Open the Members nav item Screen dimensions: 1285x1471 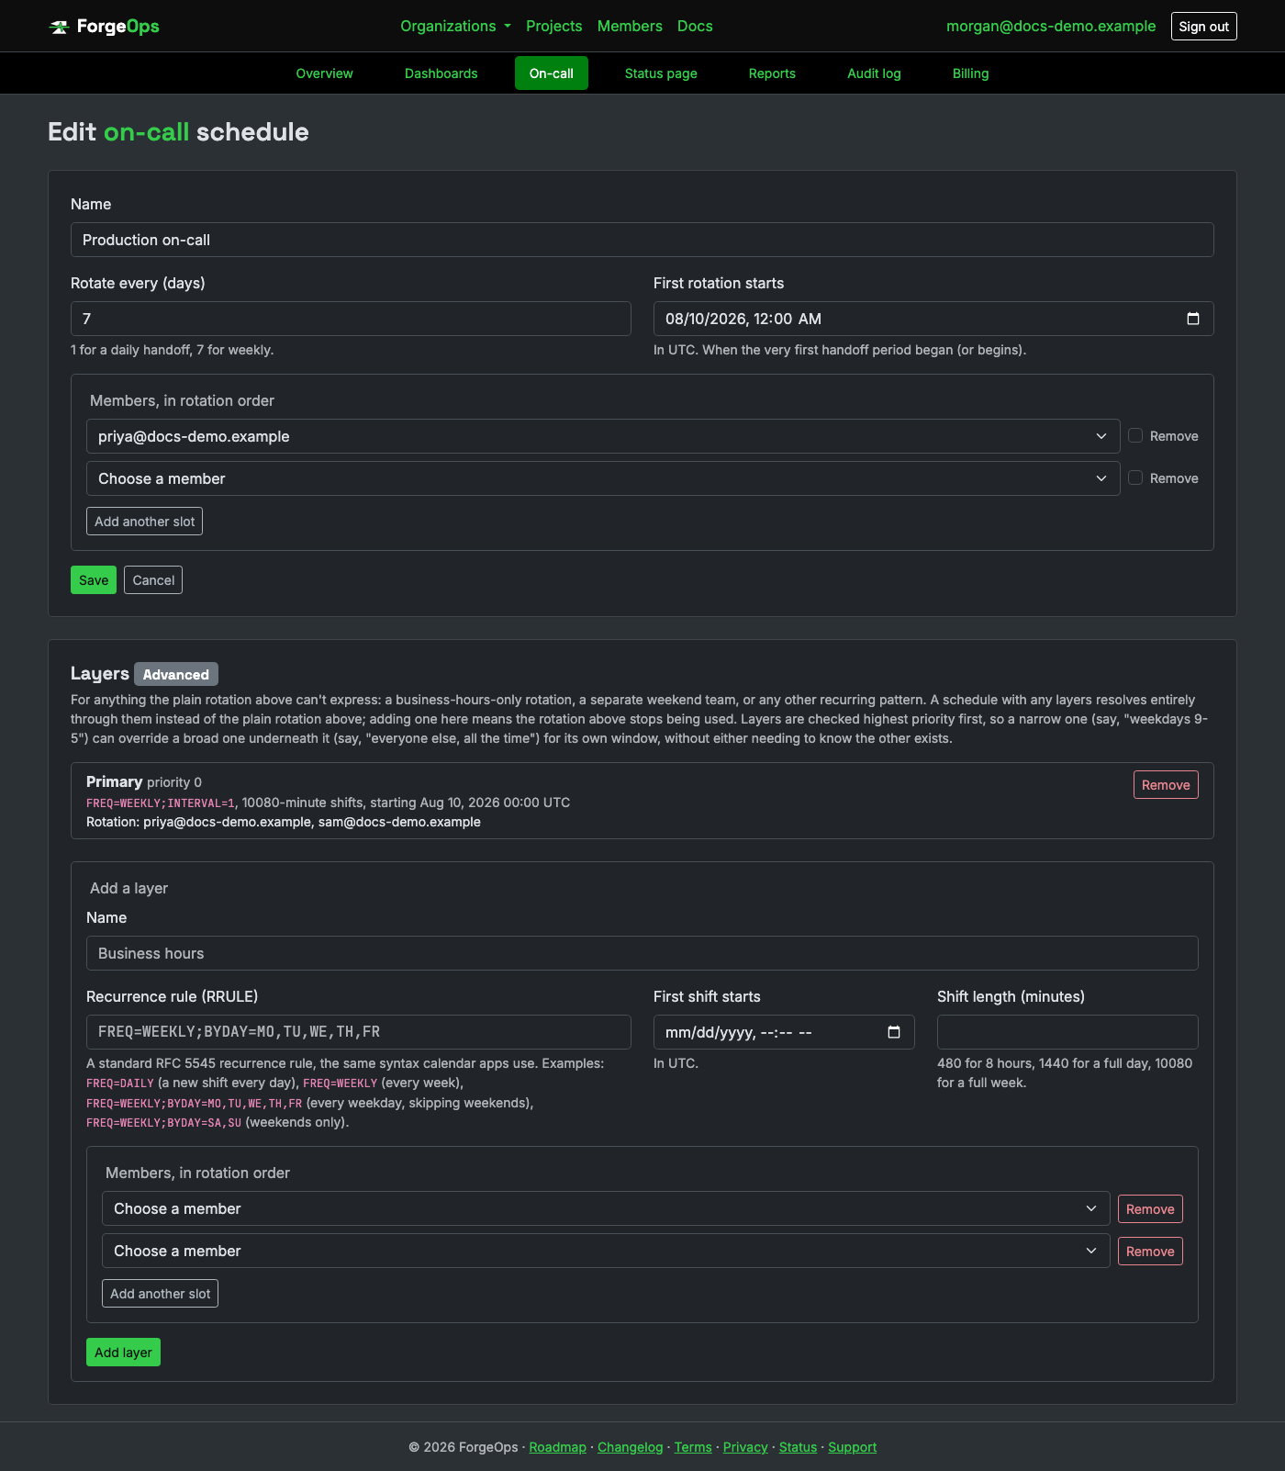coord(630,26)
